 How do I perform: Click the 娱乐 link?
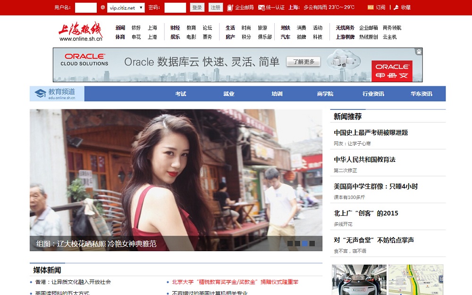pos(175,37)
